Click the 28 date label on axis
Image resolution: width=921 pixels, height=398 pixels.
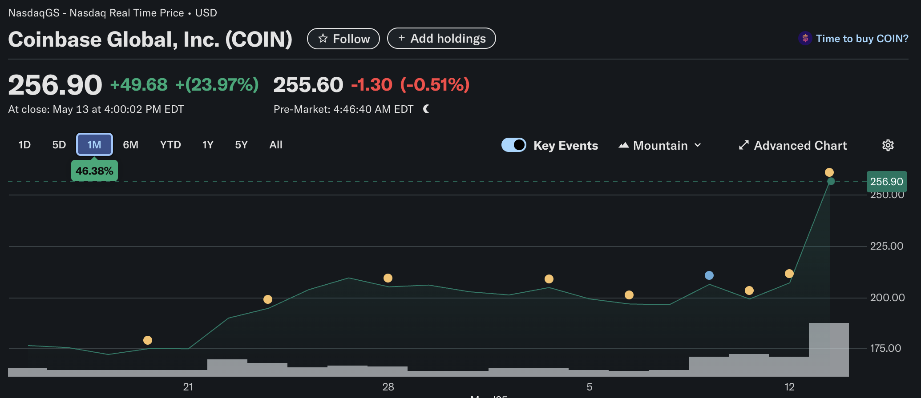pos(388,387)
